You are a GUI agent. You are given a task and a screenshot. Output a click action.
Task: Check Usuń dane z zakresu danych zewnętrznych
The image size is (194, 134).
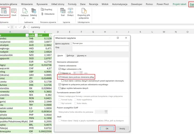click(x=63, y=81)
